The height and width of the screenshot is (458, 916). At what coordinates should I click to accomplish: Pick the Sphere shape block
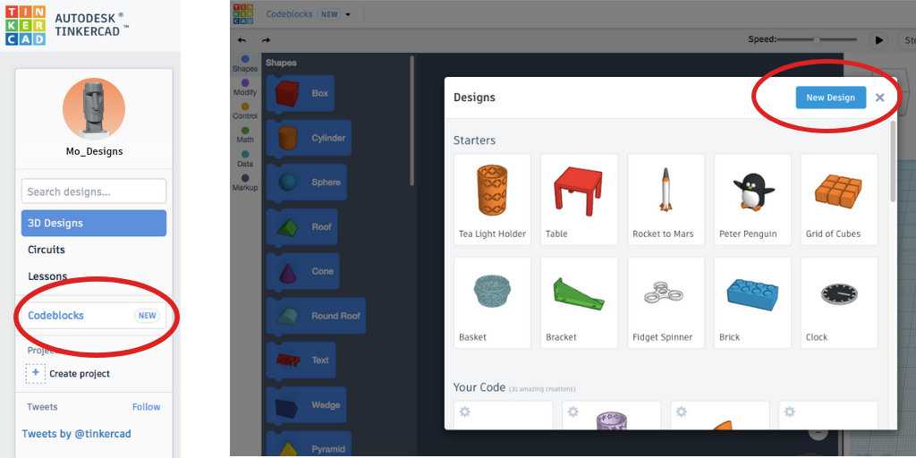coord(306,182)
